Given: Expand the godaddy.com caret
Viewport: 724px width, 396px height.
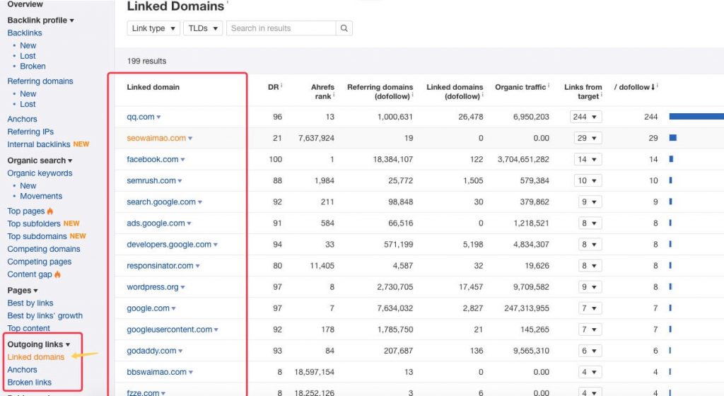Looking at the screenshot, I should point(180,351).
